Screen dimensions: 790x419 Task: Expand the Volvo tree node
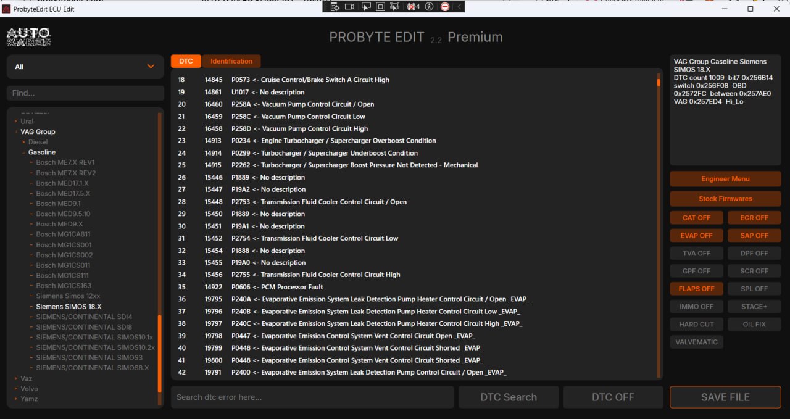tap(15, 389)
